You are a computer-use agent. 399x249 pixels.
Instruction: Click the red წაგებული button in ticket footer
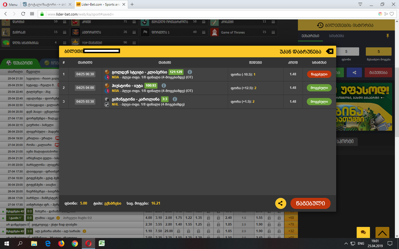coord(311,203)
